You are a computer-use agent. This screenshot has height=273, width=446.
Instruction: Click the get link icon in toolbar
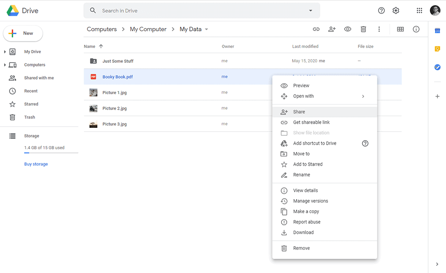tap(316, 29)
